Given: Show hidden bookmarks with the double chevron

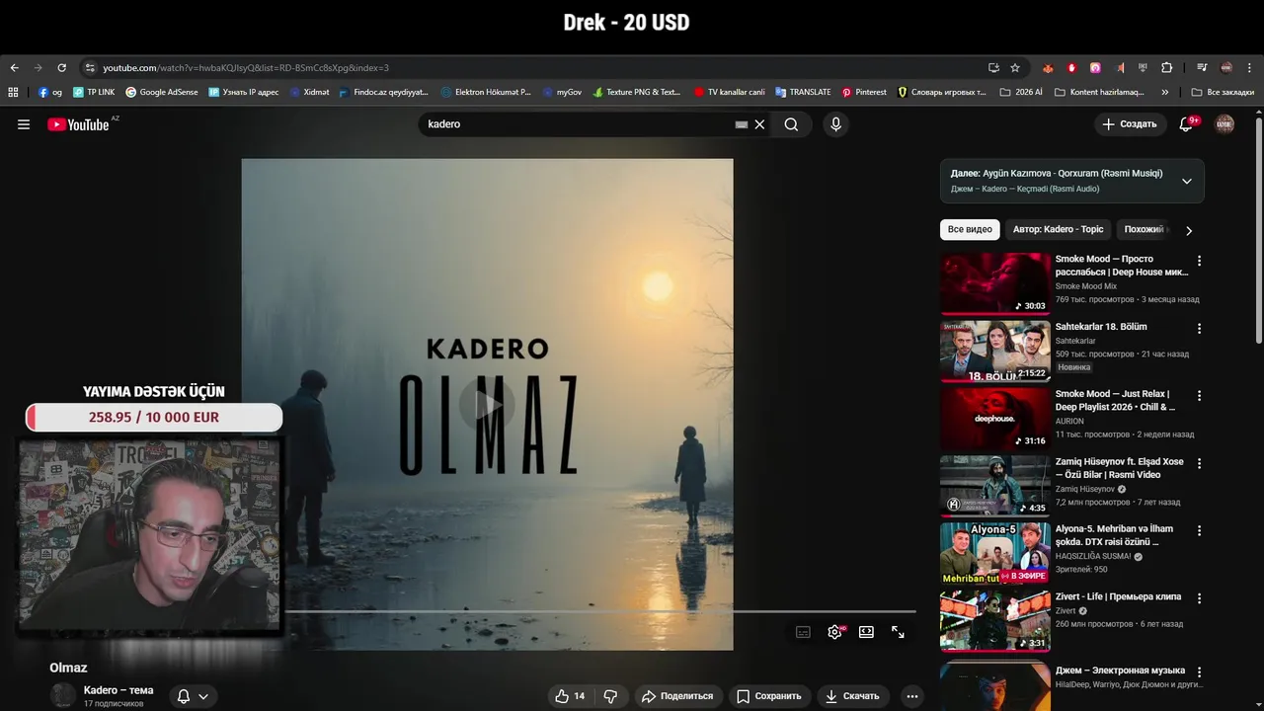Looking at the screenshot, I should pos(1165,92).
